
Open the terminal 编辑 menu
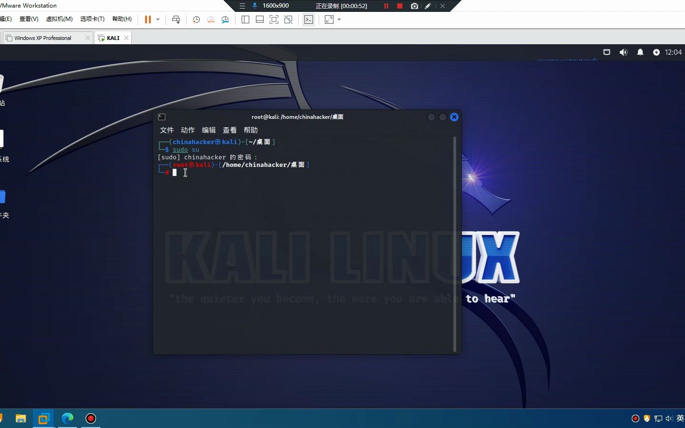point(209,130)
